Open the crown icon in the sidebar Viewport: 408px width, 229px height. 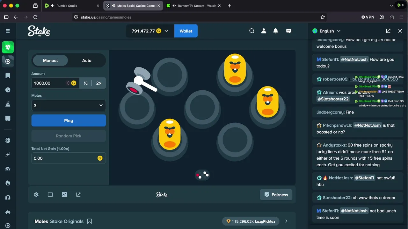pos(8,212)
